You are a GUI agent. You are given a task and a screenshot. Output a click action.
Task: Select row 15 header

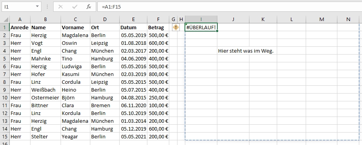coord(5,136)
